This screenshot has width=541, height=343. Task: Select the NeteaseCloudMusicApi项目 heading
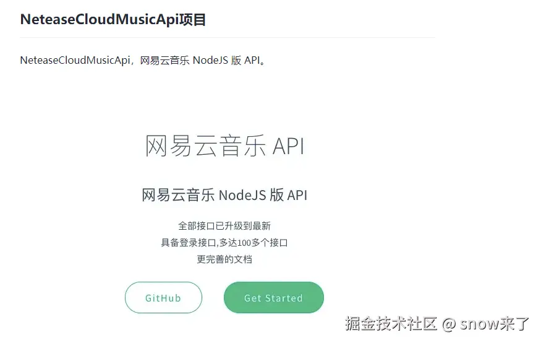click(113, 19)
